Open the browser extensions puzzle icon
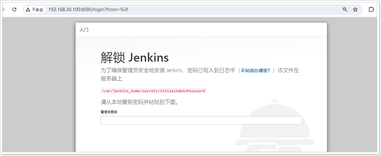381x156 pixels. click(x=371, y=10)
